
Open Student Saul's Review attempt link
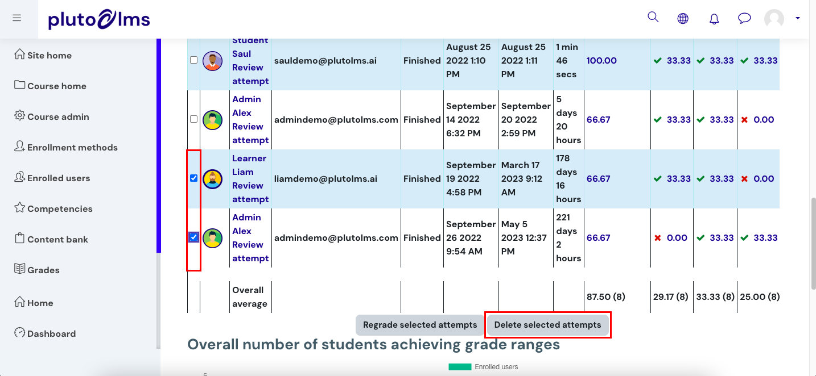click(250, 74)
